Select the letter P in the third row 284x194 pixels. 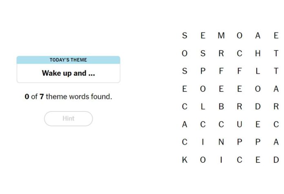pyautogui.click(x=203, y=71)
